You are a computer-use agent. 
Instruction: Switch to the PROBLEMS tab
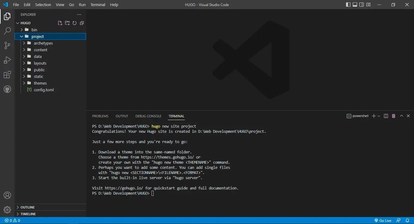pos(100,116)
